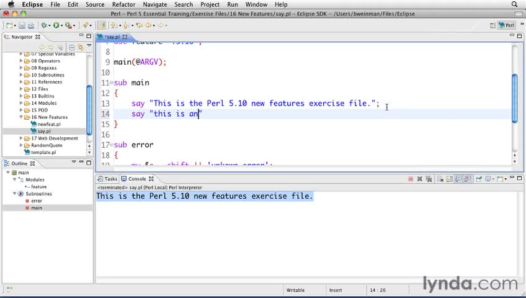This screenshot has width=526, height=298.
Task: Click the editor vertical scrollbar thumb
Action: click(515, 98)
